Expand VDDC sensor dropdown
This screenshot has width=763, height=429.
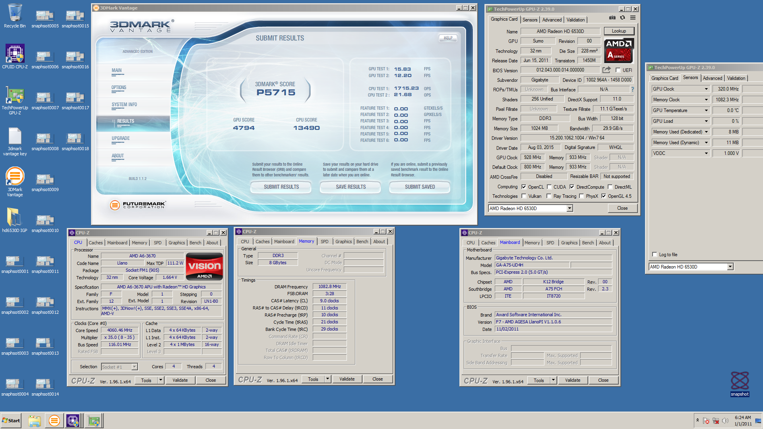(x=706, y=153)
